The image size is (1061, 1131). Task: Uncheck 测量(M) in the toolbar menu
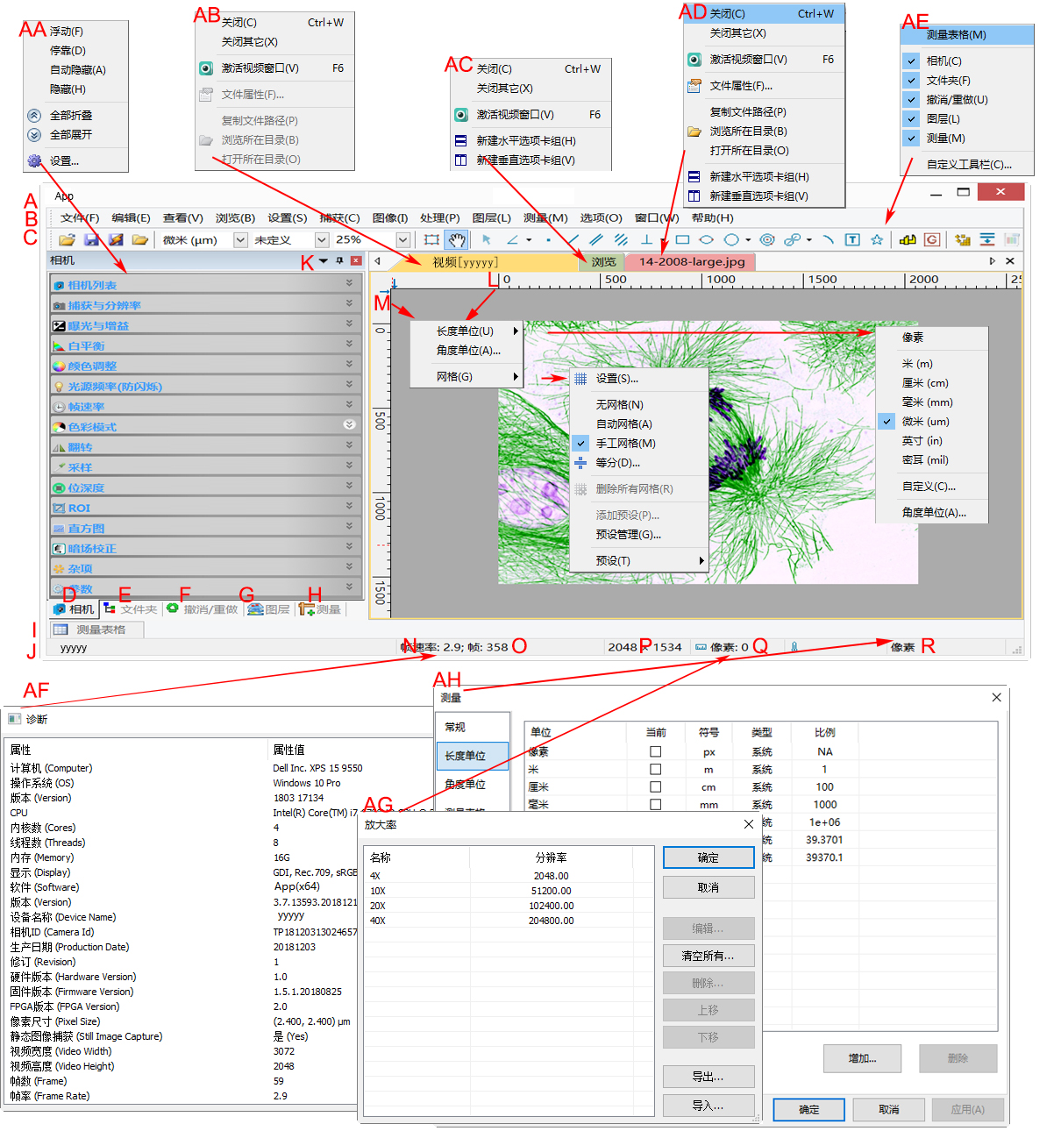tap(912, 138)
